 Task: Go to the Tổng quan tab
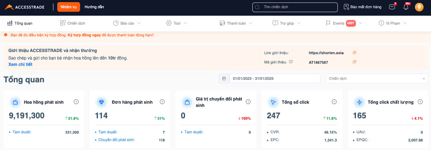20,23
